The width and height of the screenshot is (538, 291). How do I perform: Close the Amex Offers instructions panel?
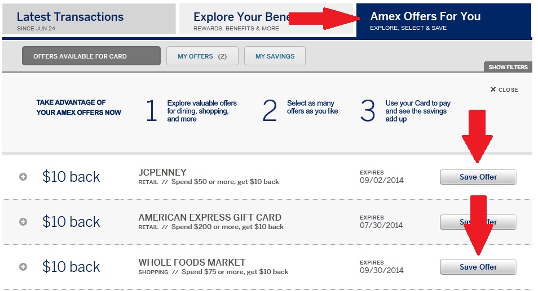coord(504,89)
